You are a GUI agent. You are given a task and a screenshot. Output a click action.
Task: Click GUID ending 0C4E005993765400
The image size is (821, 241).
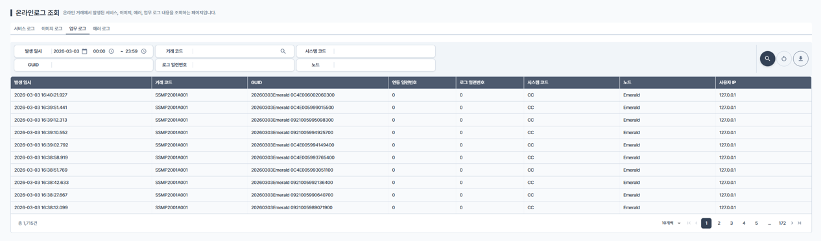(292, 157)
